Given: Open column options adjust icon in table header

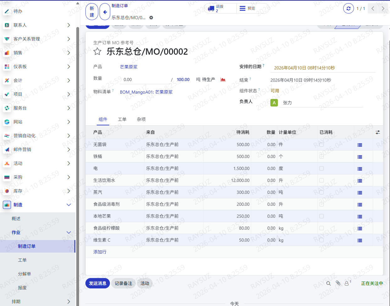Looking at the screenshot, I should [x=377, y=132].
